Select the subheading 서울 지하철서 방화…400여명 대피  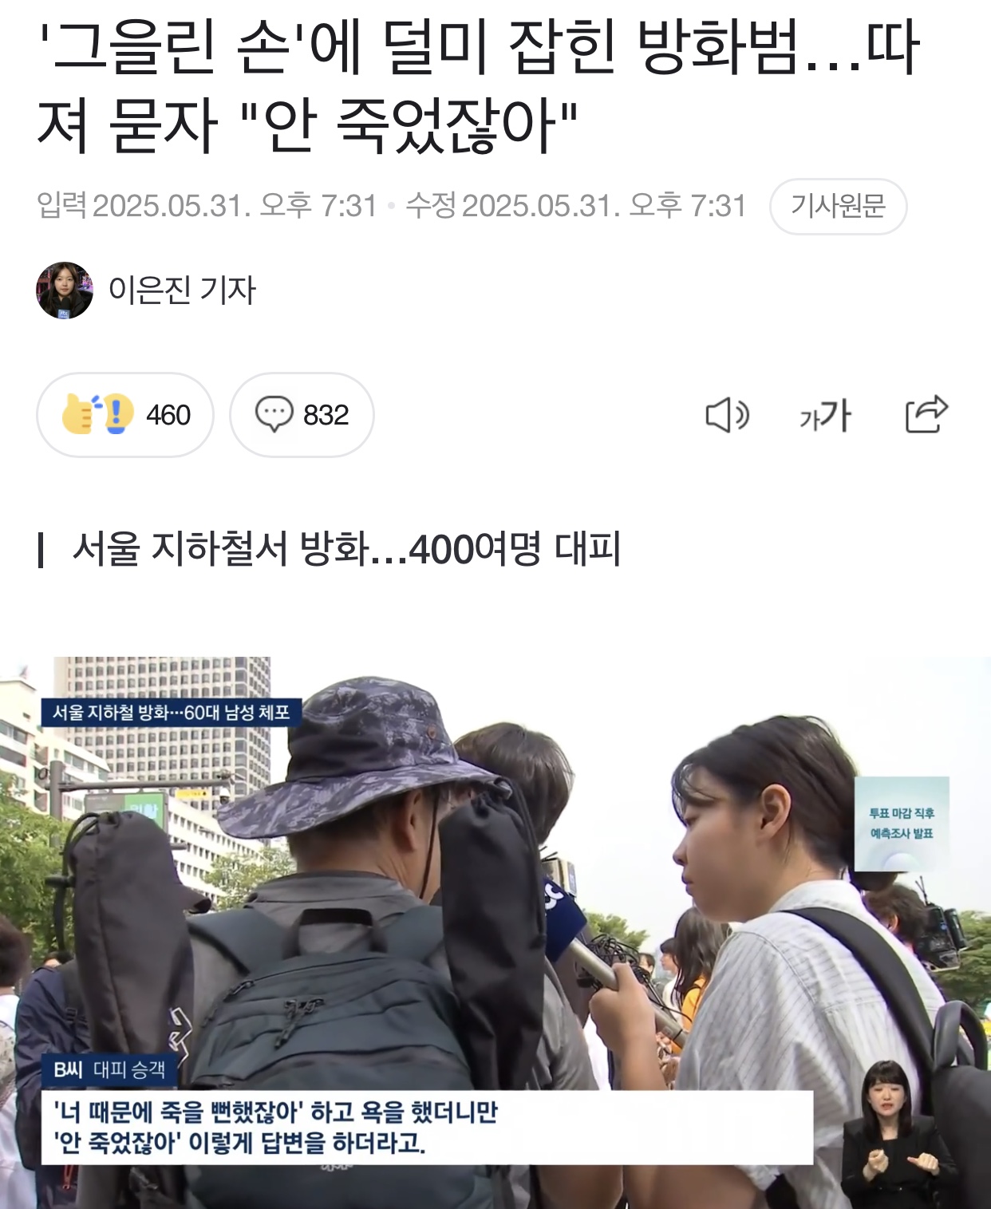click(346, 549)
